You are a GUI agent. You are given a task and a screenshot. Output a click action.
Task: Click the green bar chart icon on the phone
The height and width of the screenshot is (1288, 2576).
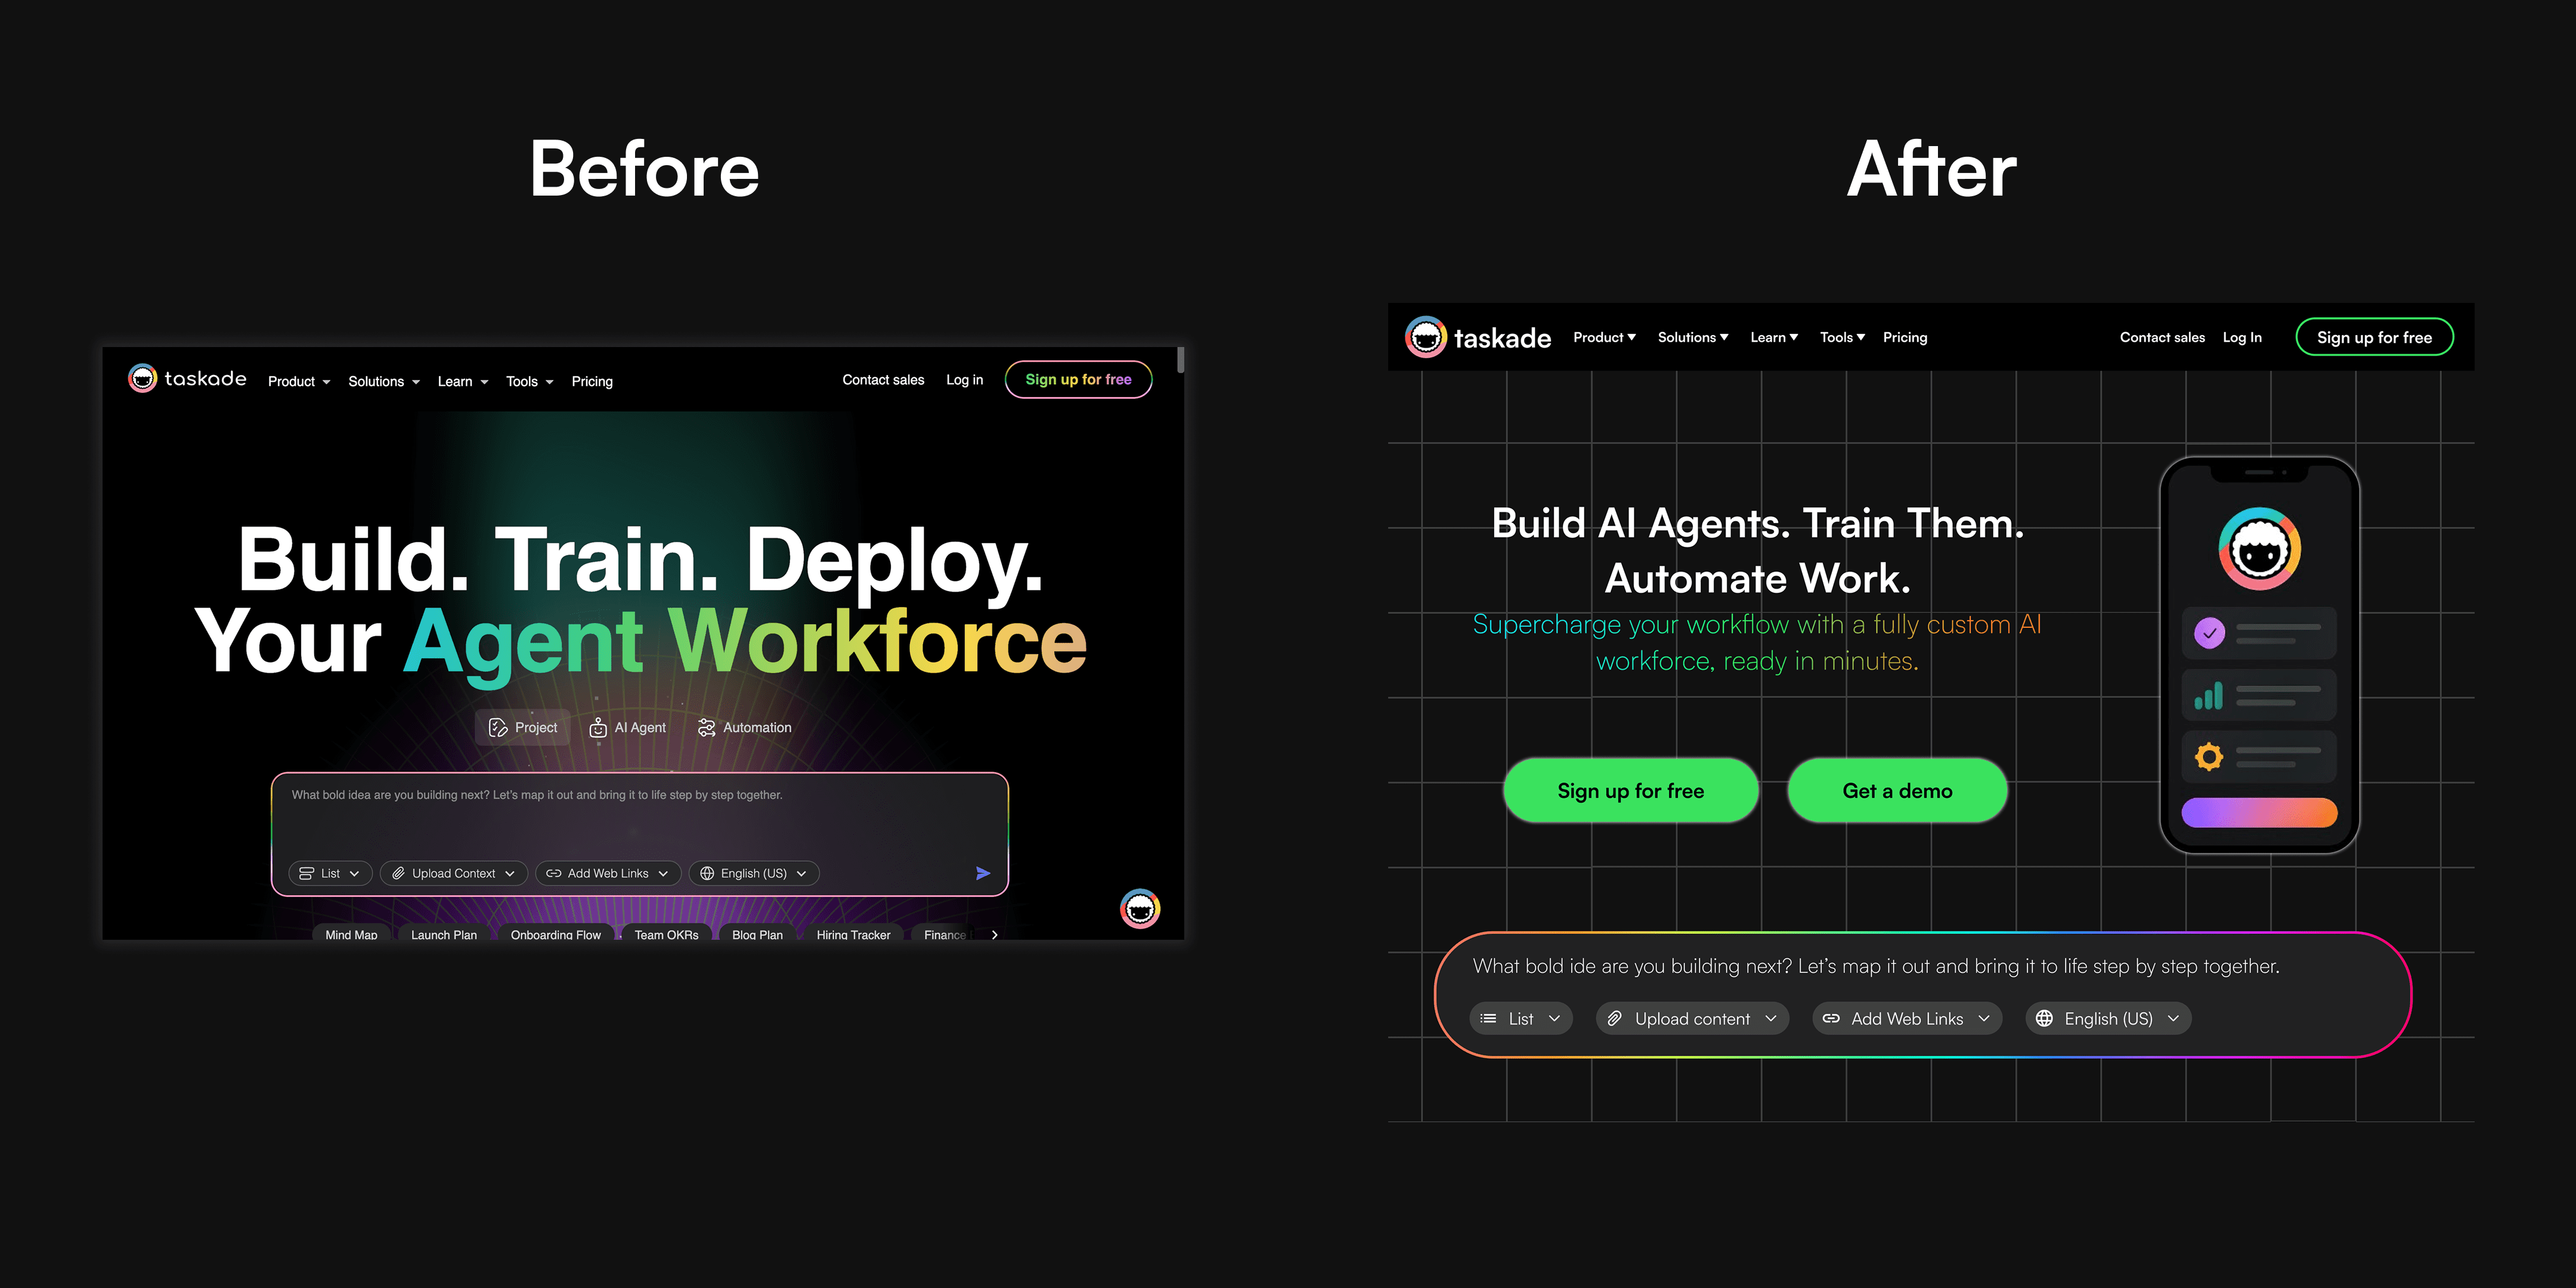2208,696
